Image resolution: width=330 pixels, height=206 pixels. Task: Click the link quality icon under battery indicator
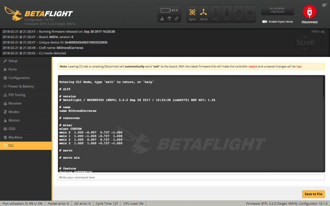point(177,18)
